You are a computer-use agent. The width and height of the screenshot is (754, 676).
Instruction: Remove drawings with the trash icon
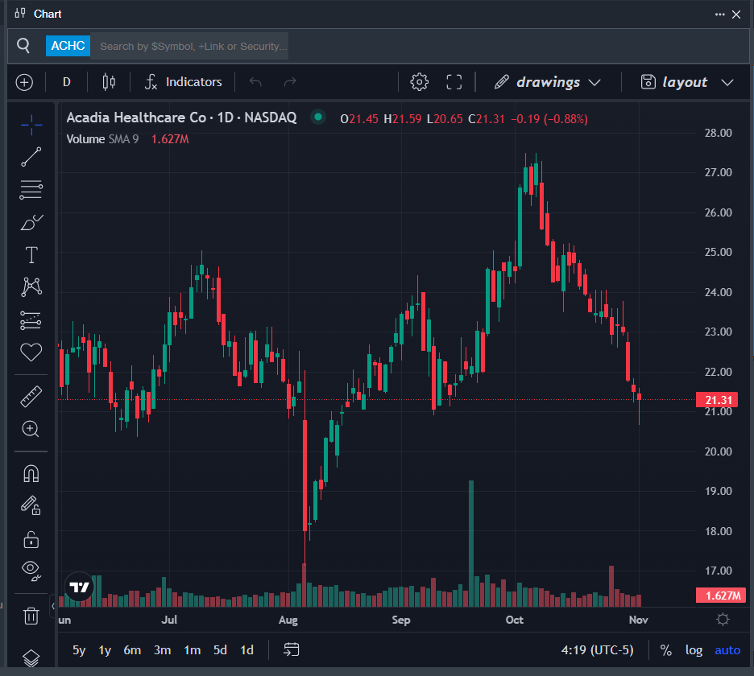[31, 616]
